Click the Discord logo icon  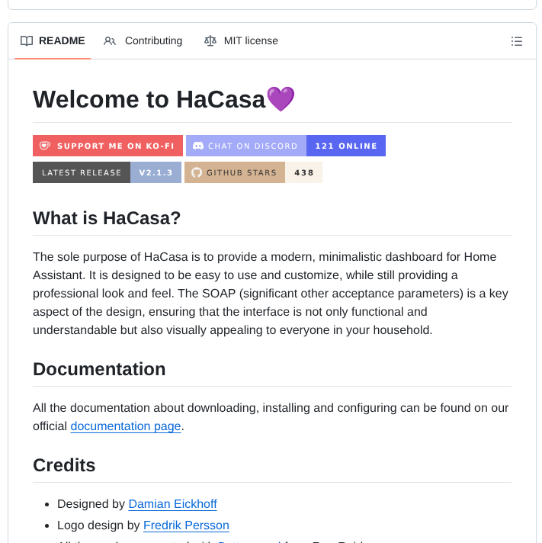pyautogui.click(x=198, y=146)
